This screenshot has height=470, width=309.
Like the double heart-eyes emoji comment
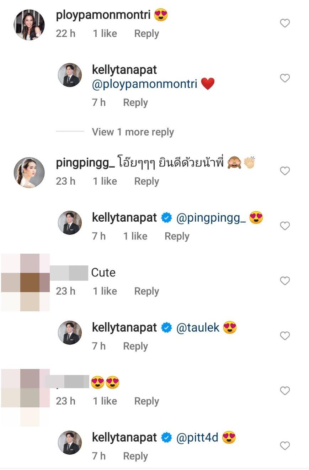(x=285, y=391)
